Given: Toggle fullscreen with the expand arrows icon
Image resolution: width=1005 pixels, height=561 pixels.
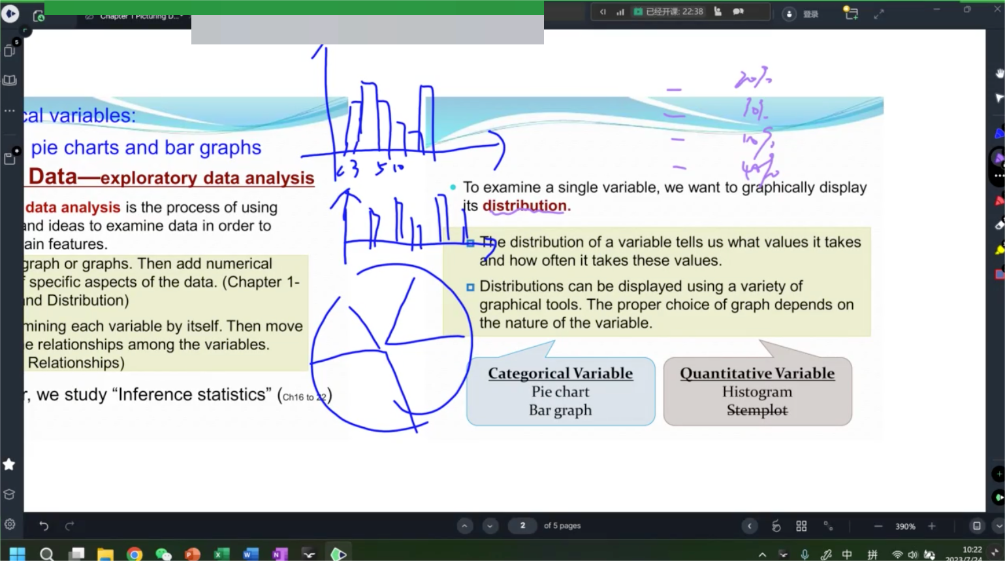Looking at the screenshot, I should pos(879,14).
